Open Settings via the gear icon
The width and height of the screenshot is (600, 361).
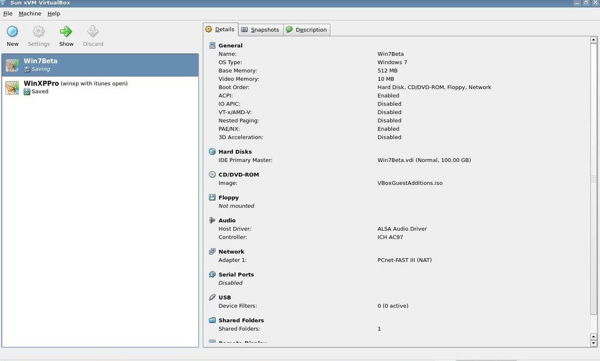39,32
